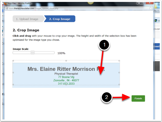162x122 pixels.
Task: Click the globe site identity icon
Action: [7, 8]
